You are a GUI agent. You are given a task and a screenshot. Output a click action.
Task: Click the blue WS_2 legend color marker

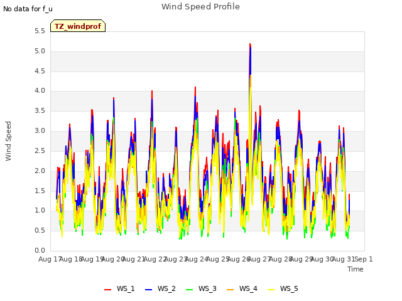tap(148, 290)
